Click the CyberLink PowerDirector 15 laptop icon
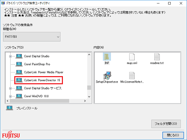 [x=19, y=80]
